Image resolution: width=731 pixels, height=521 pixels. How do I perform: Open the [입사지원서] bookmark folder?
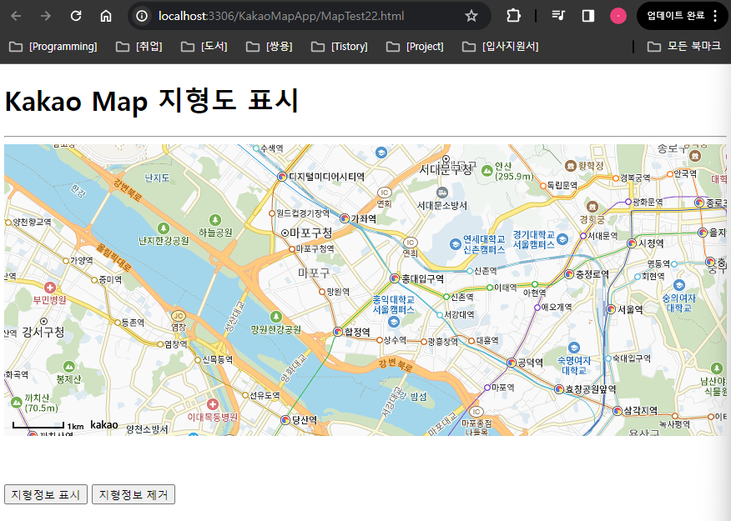500,47
